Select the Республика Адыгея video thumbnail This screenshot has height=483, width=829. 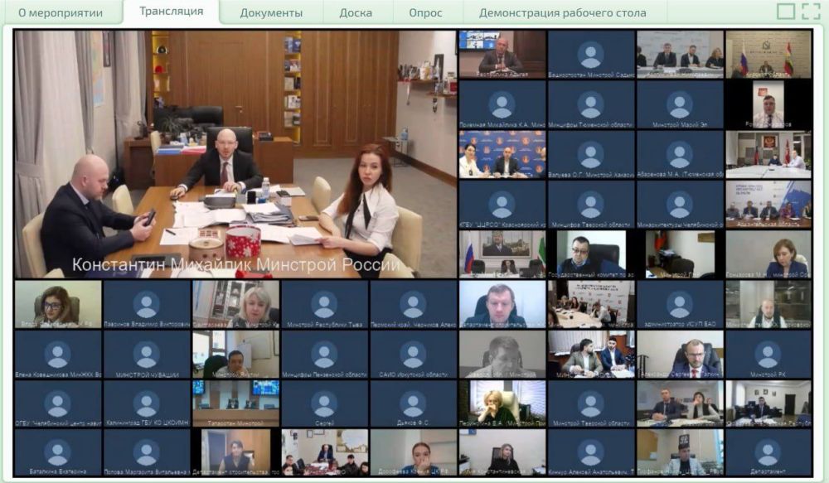tap(502, 54)
